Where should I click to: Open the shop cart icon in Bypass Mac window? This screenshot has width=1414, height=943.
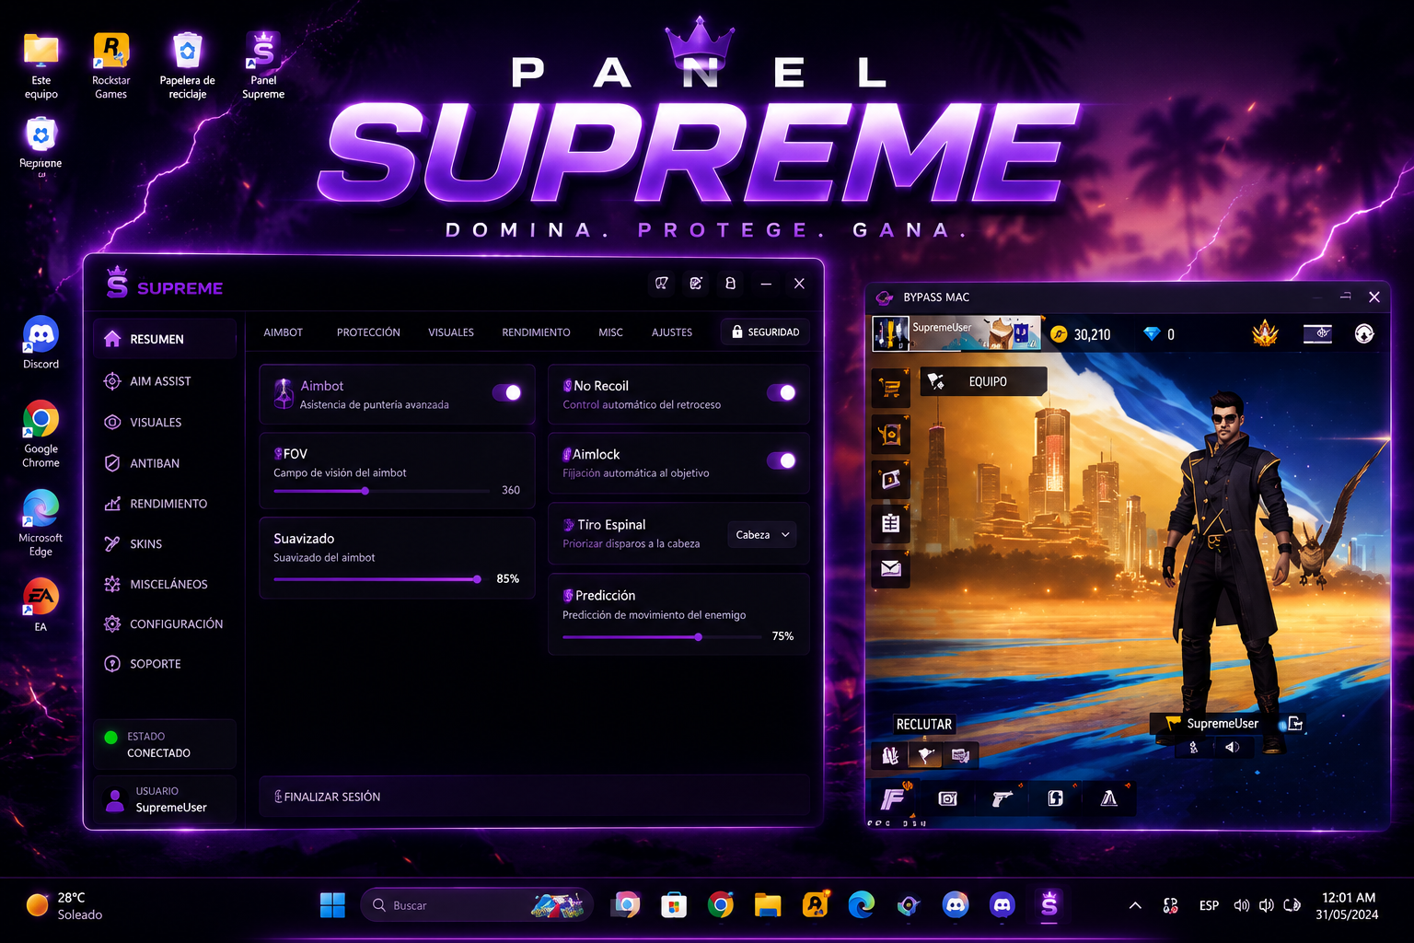tap(890, 389)
